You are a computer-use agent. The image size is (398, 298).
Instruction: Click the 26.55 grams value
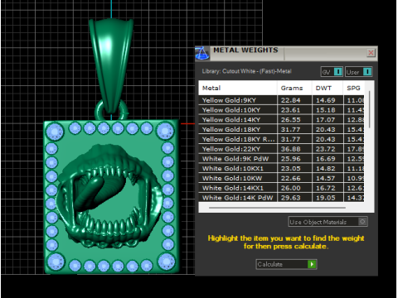click(290, 119)
